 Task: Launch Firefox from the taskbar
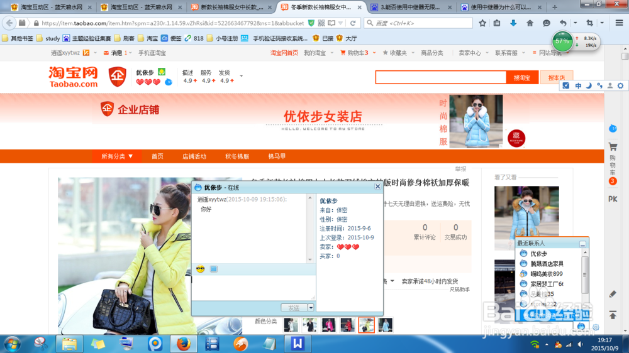tap(183, 344)
